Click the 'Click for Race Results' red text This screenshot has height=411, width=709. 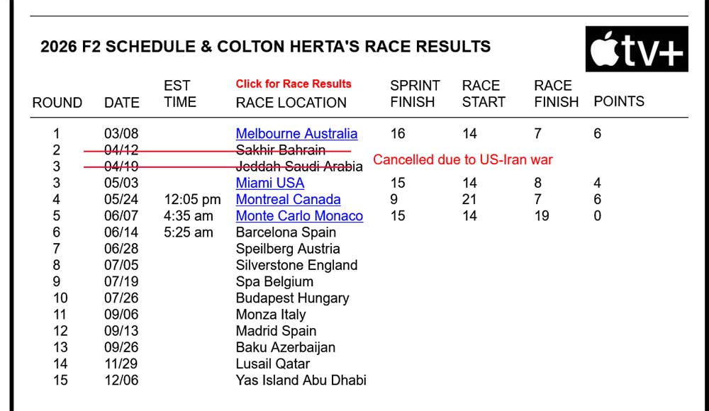(x=294, y=84)
